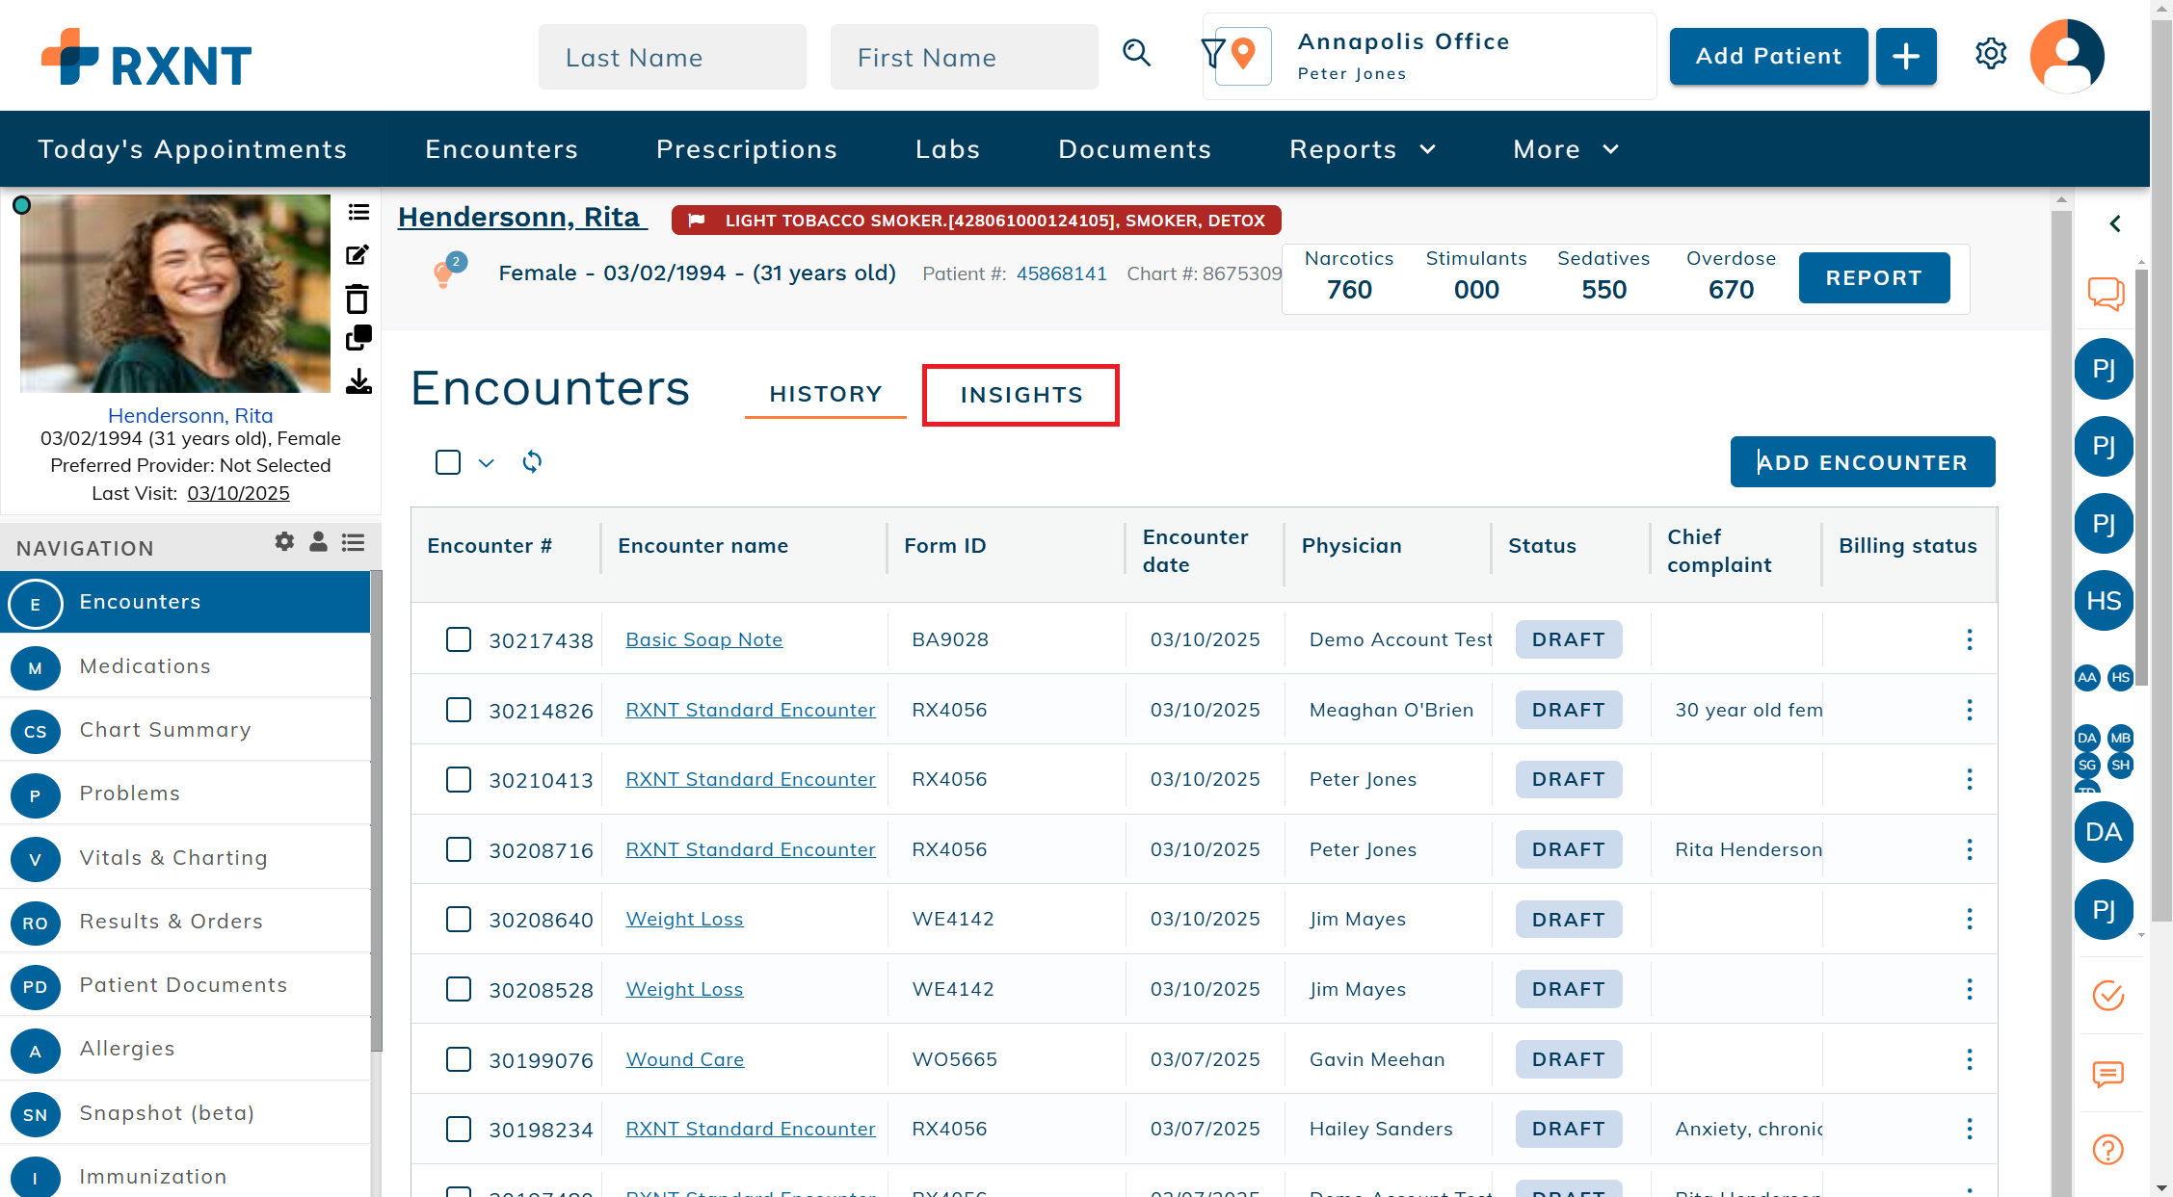
Task: Click the list icon beside patient photo
Action: click(x=358, y=212)
